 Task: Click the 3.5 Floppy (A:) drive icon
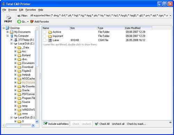[15, 40]
